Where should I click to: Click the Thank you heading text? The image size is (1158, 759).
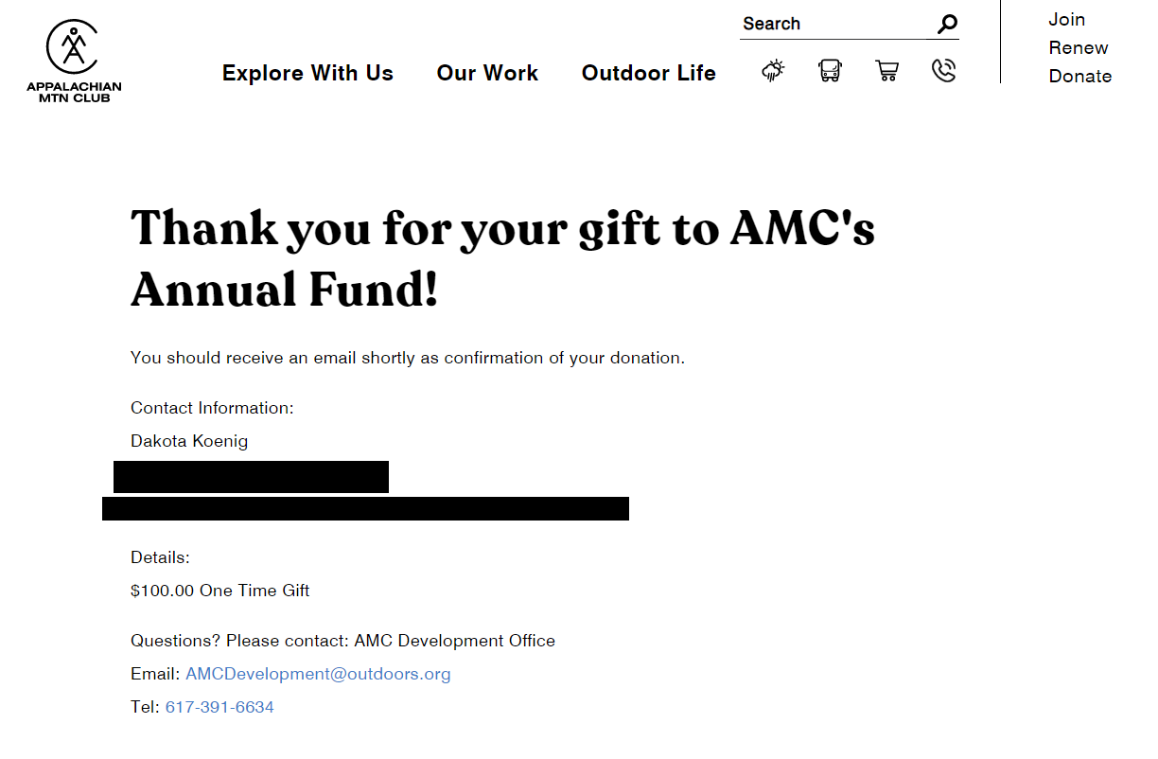(x=502, y=258)
